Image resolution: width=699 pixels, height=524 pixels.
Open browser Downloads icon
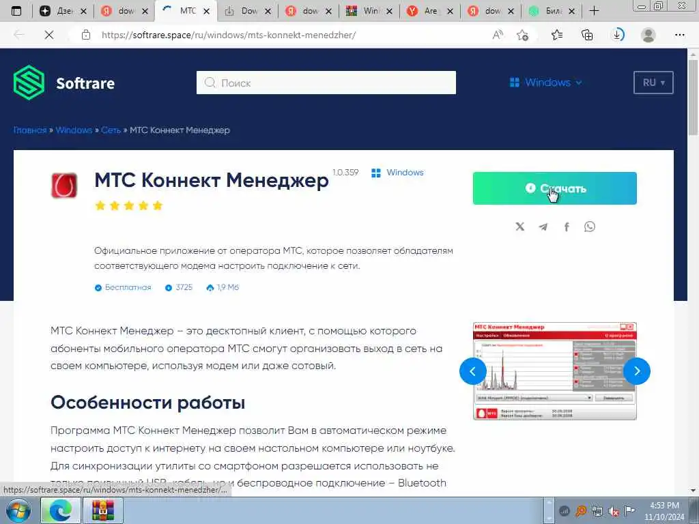pyautogui.click(x=618, y=35)
